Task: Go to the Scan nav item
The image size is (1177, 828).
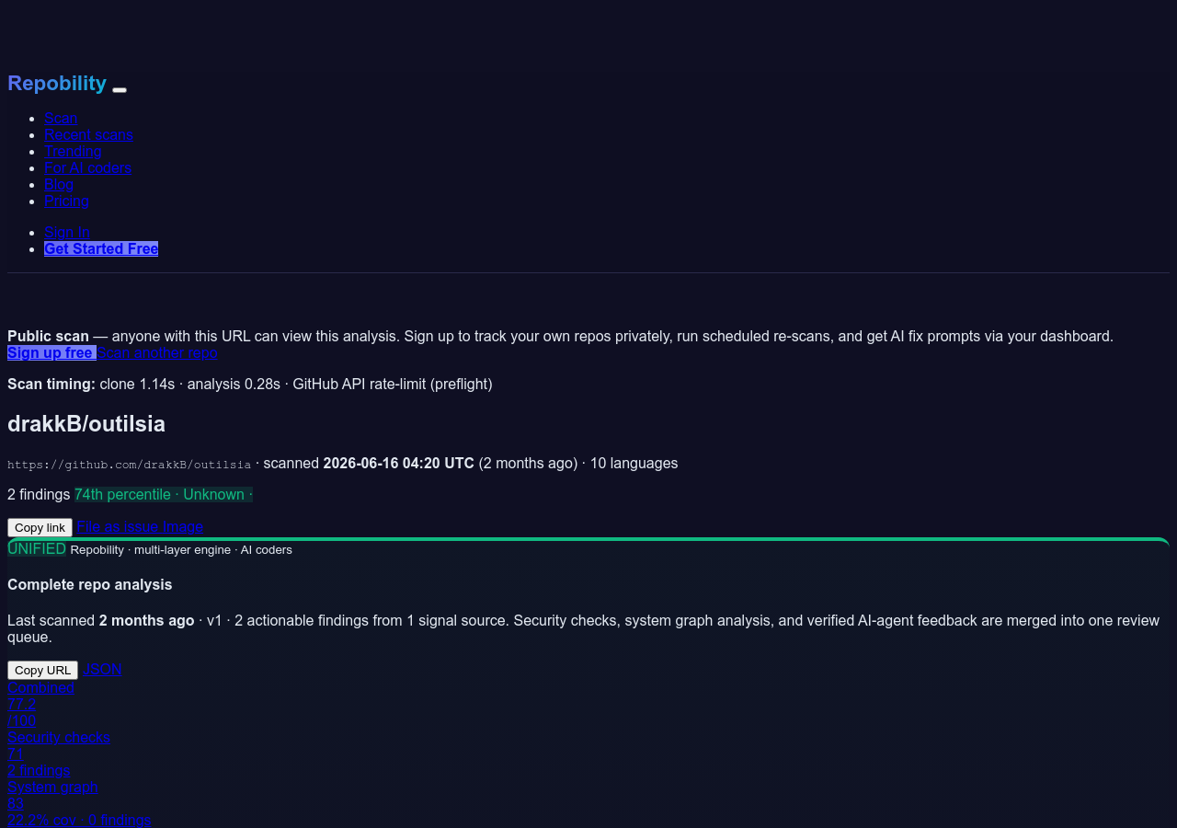Action: pos(61,118)
